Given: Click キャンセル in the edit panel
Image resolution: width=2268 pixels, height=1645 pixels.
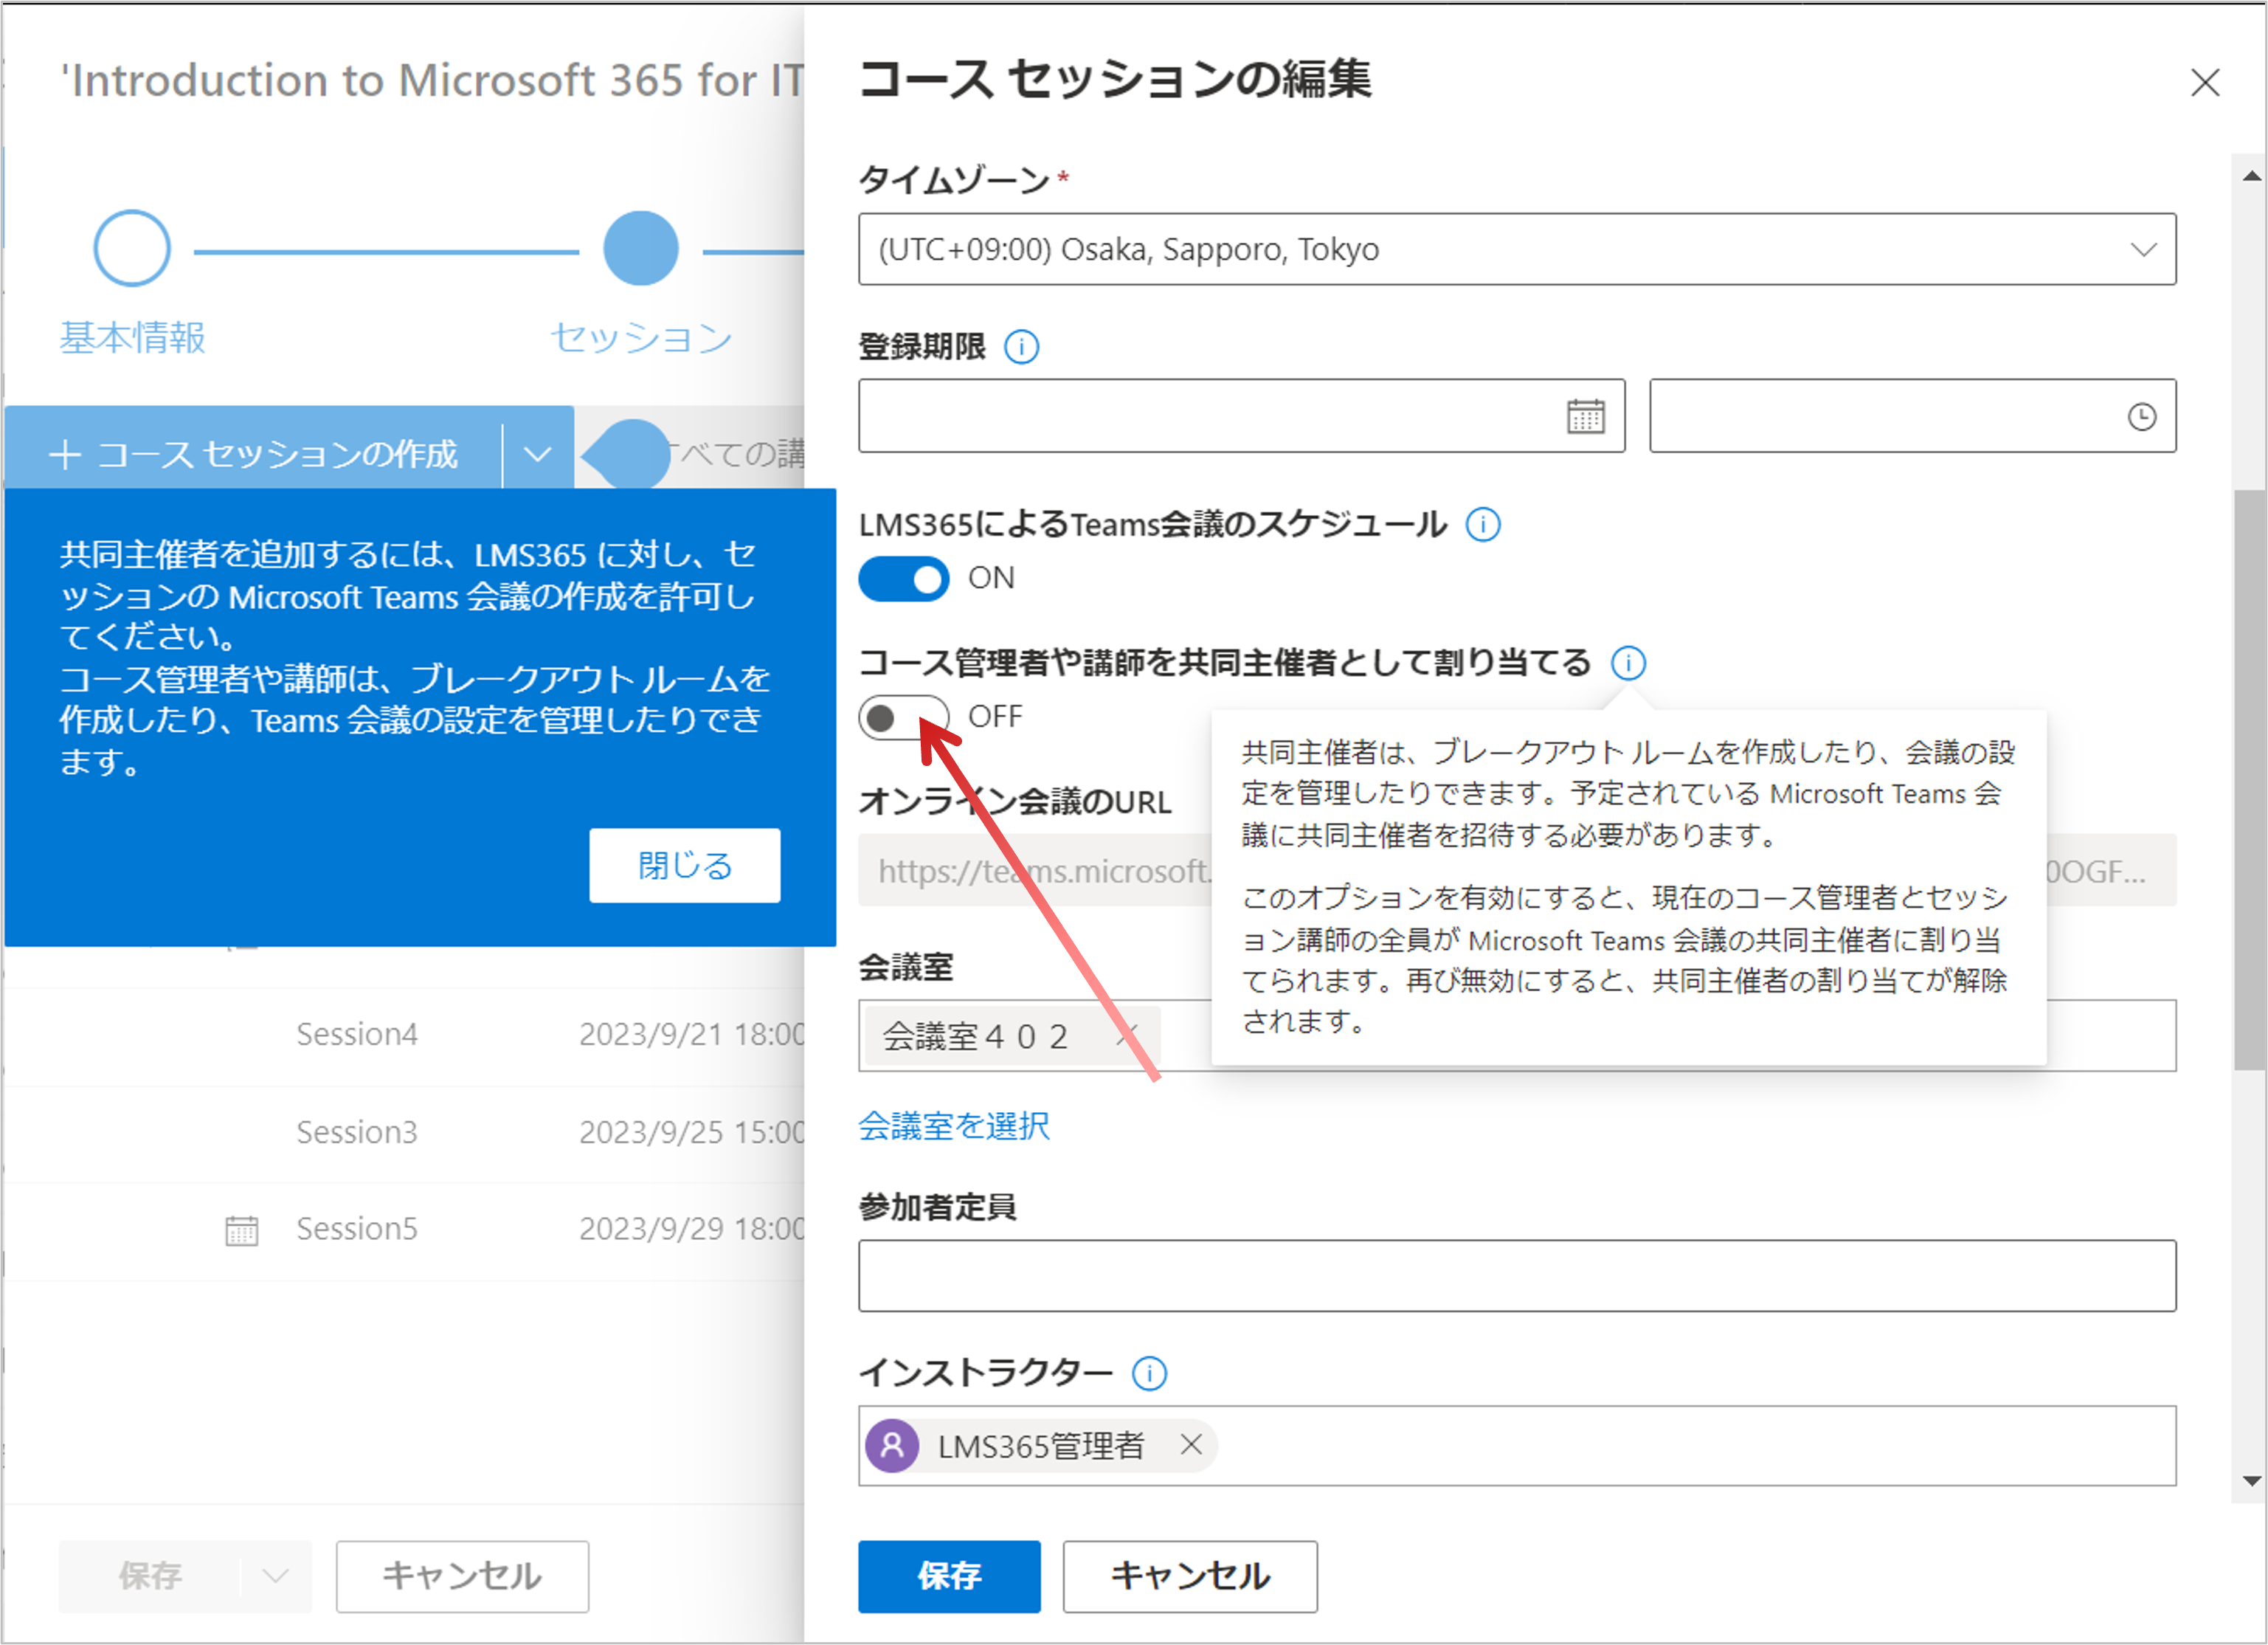Looking at the screenshot, I should coord(1190,1576).
